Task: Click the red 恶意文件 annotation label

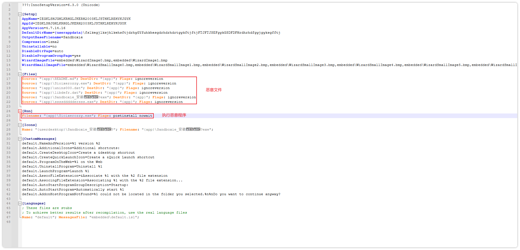Action: pos(214,90)
